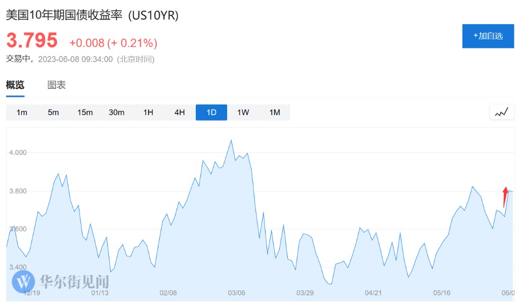Image resolution: width=518 pixels, height=307 pixels.
Task: Select the 1m timeframe
Action: 22,112
